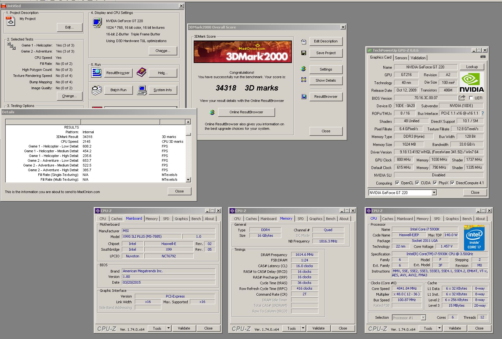502x339 pixels.
Task: Click the ResultBrowser icon in Run section
Action: 96,72
